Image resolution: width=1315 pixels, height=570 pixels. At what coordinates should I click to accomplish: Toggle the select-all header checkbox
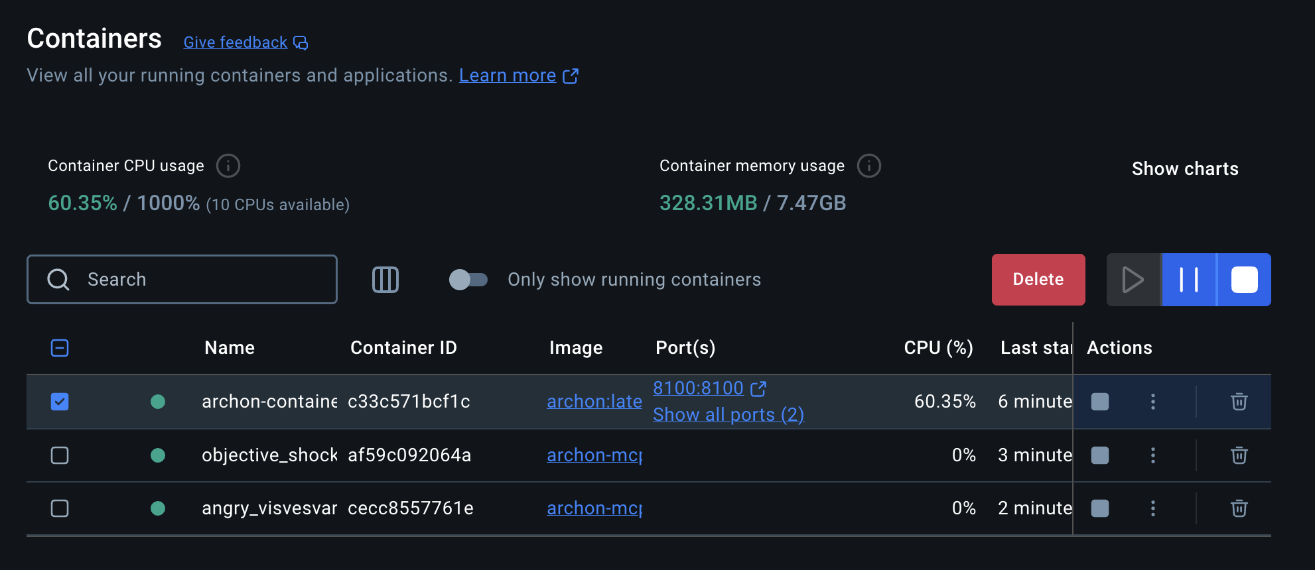coord(60,348)
